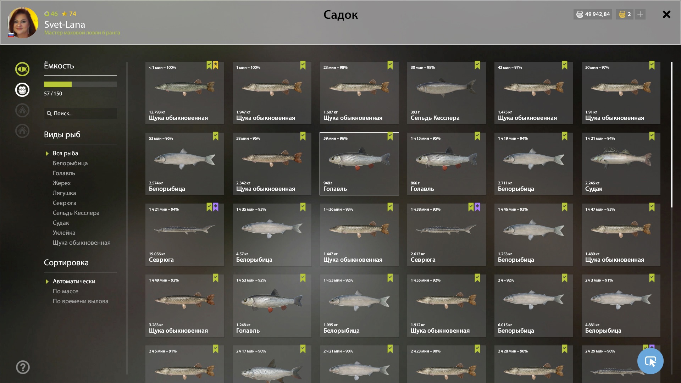The height and width of the screenshot is (383, 681).
Task: Open the home base sidebar icon
Action: tap(22, 131)
